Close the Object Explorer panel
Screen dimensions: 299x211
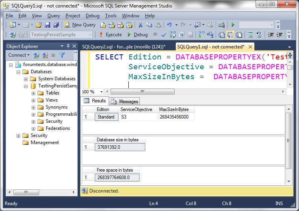click(74, 46)
